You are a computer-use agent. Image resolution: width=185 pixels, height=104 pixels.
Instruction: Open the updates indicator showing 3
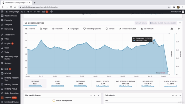click(23, 12)
